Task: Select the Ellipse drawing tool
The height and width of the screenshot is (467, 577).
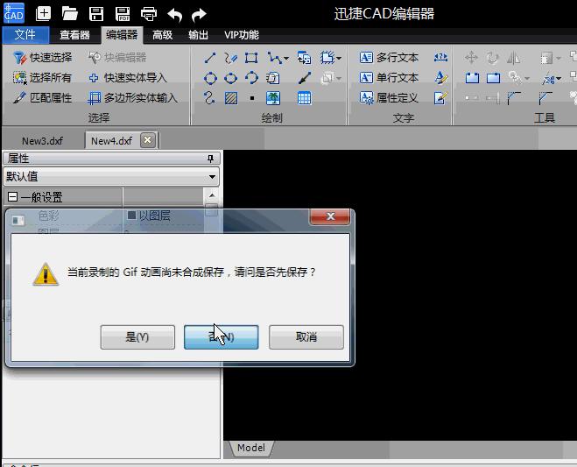Action: pos(231,78)
